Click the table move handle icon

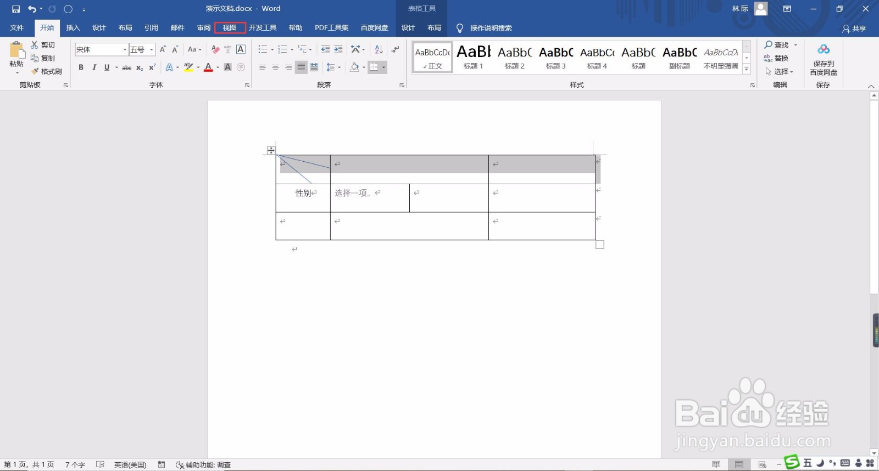271,150
